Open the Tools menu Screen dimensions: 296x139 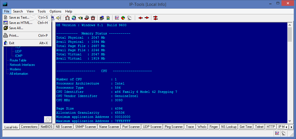42,11
